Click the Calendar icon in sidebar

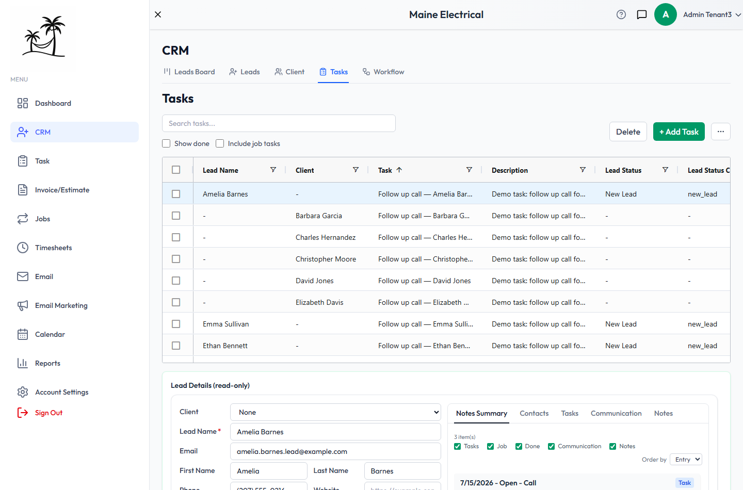(23, 334)
